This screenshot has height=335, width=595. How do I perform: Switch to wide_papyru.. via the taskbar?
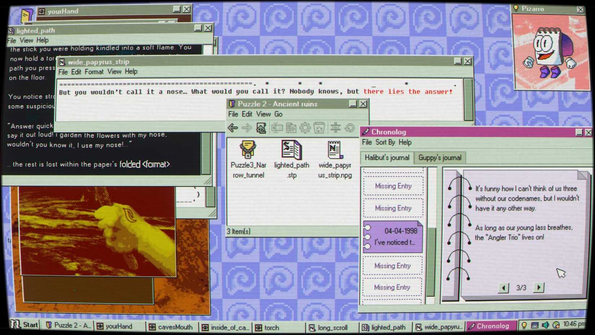click(x=438, y=327)
